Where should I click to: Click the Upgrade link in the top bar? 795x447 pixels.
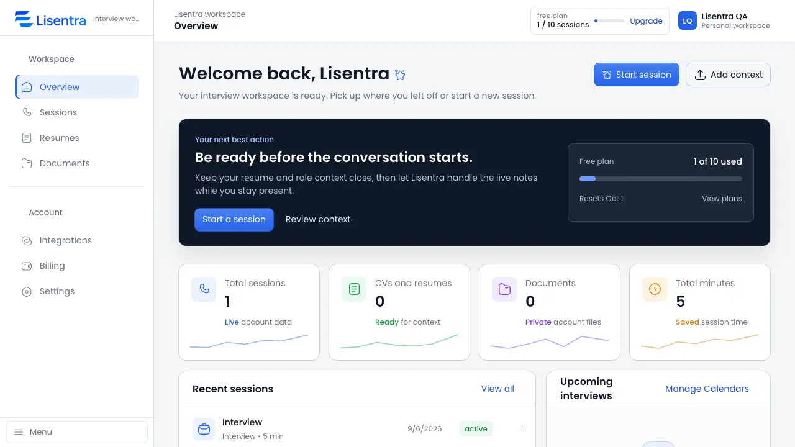646,20
